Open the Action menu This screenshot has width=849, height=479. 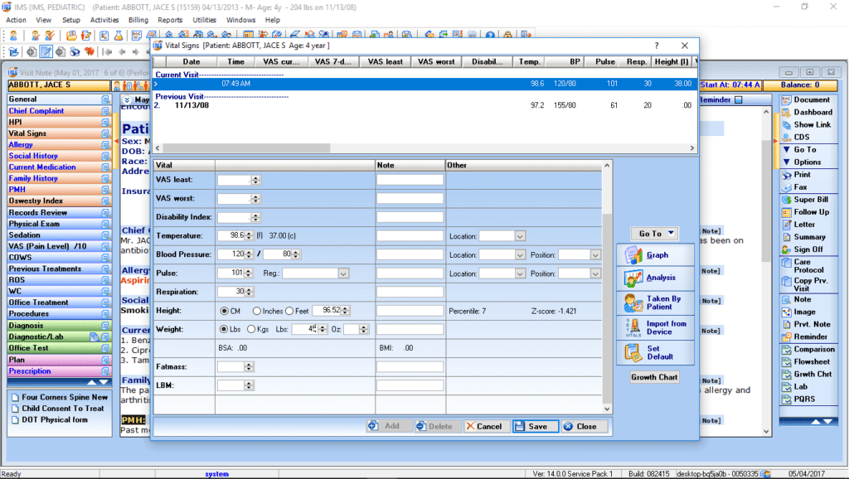tap(16, 20)
